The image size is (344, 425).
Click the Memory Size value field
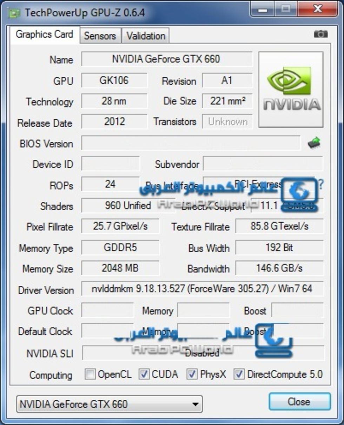(120, 268)
